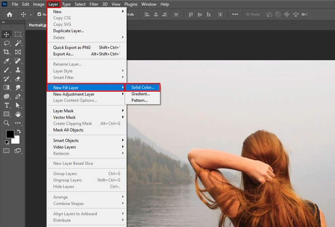Swap foreground and background colors
Image resolution: width=335 pixels, height=227 pixels.
19,131
